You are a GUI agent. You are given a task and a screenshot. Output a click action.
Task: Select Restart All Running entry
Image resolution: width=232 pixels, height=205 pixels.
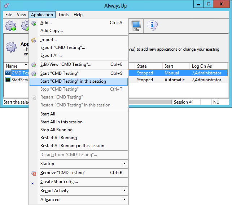[x=79, y=138]
